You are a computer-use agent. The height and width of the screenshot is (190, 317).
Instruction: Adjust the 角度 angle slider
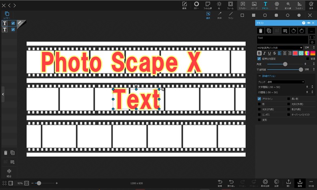285,64
